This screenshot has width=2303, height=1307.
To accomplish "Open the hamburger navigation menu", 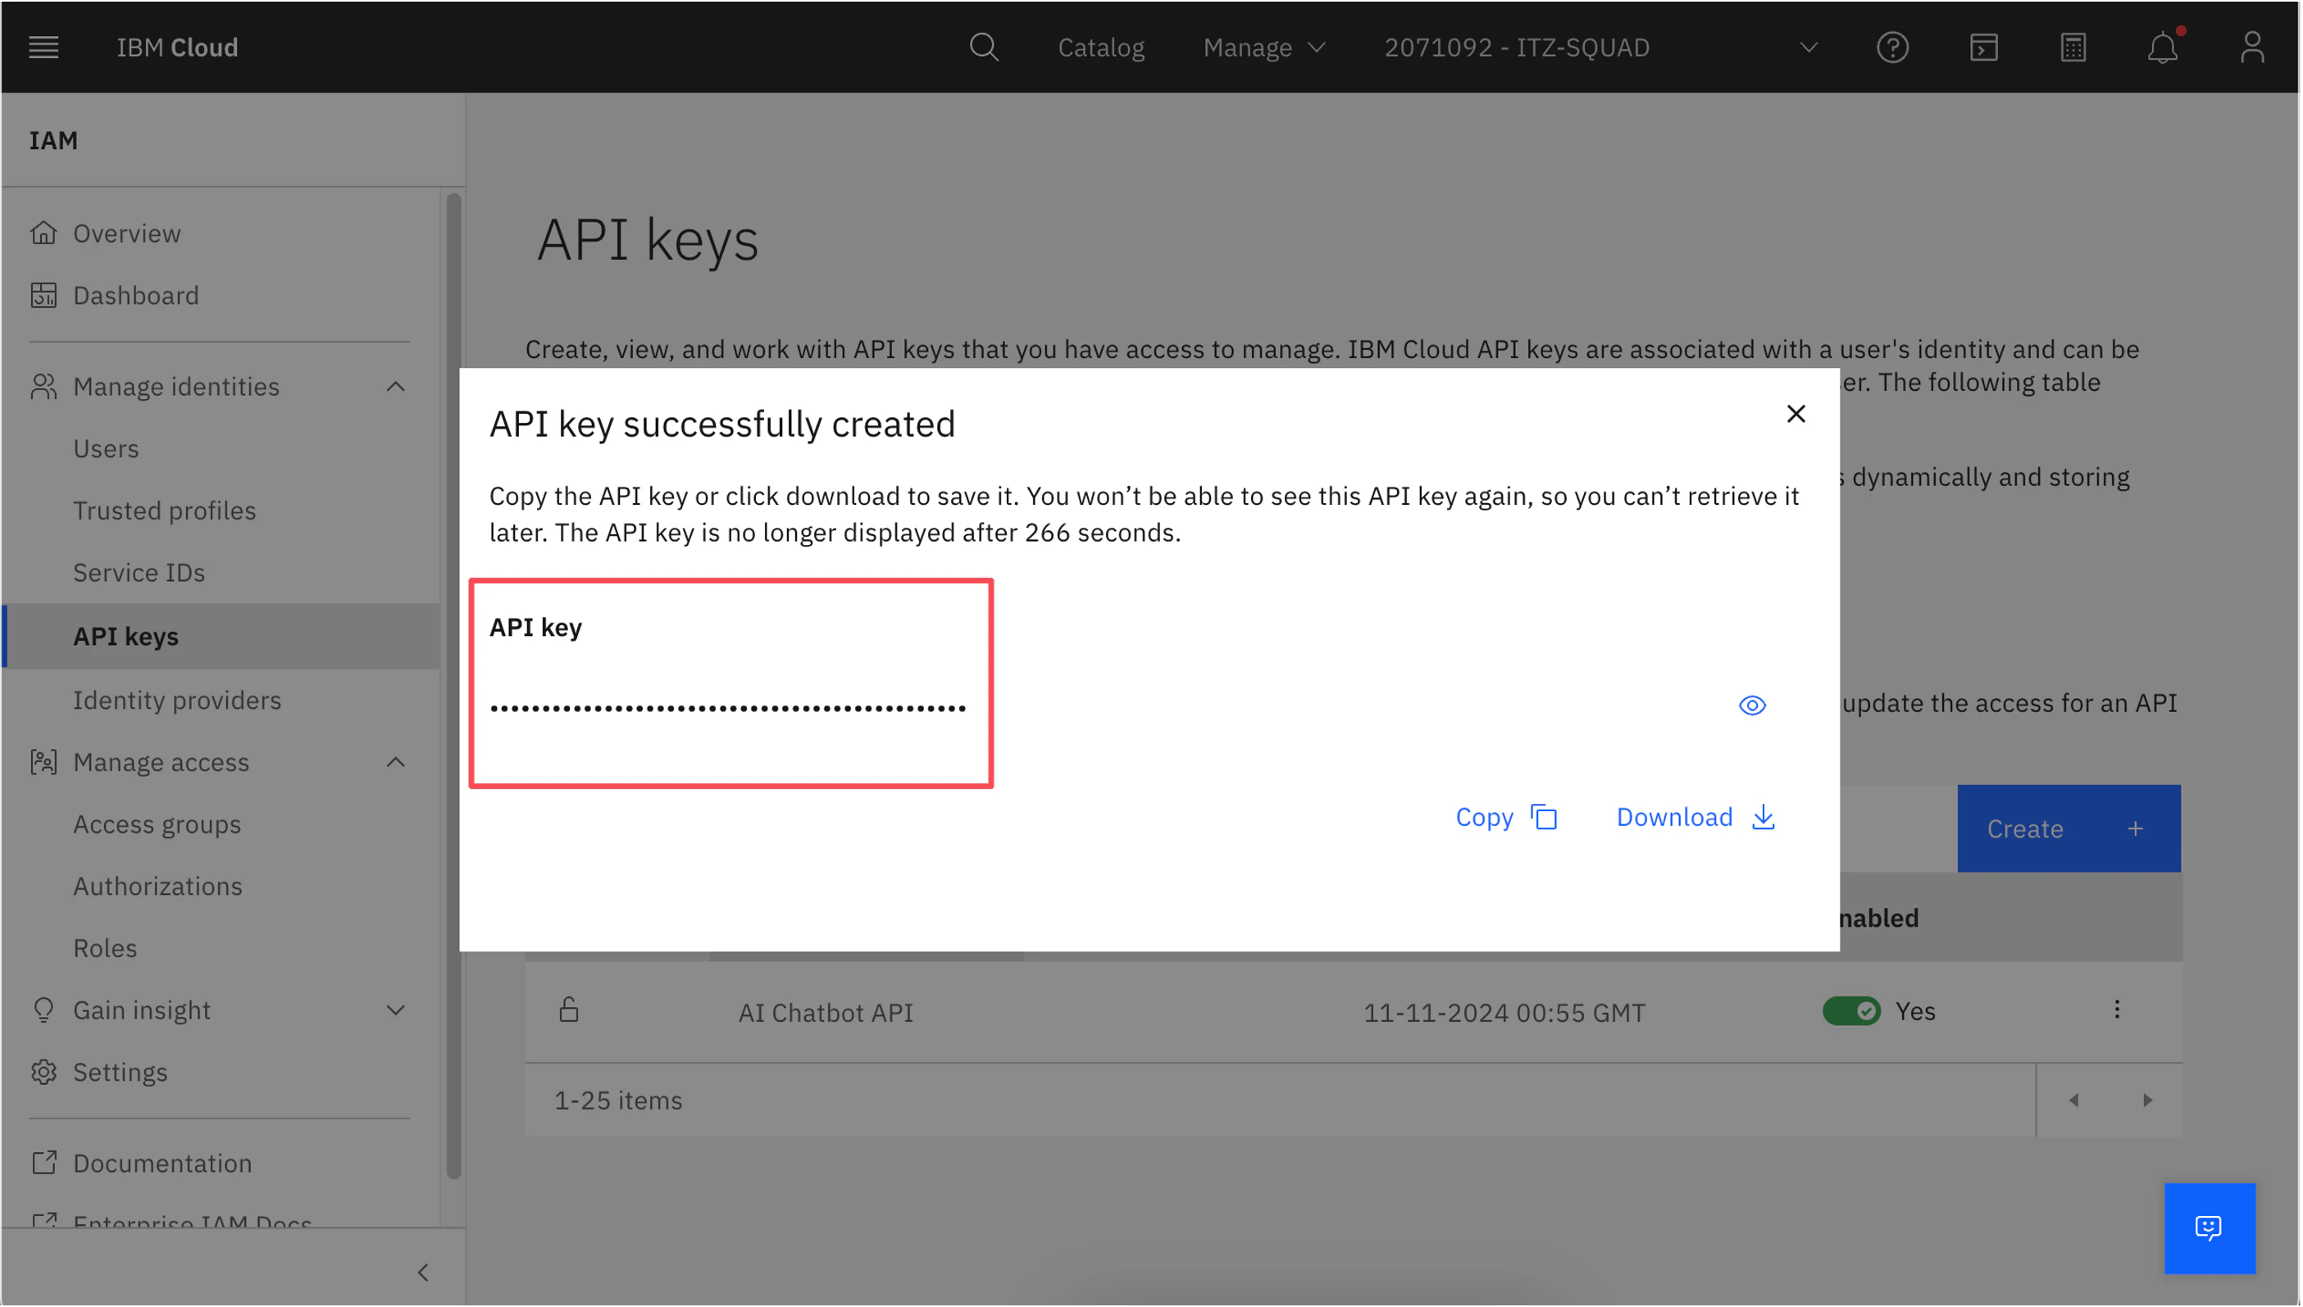I will 43,47.
